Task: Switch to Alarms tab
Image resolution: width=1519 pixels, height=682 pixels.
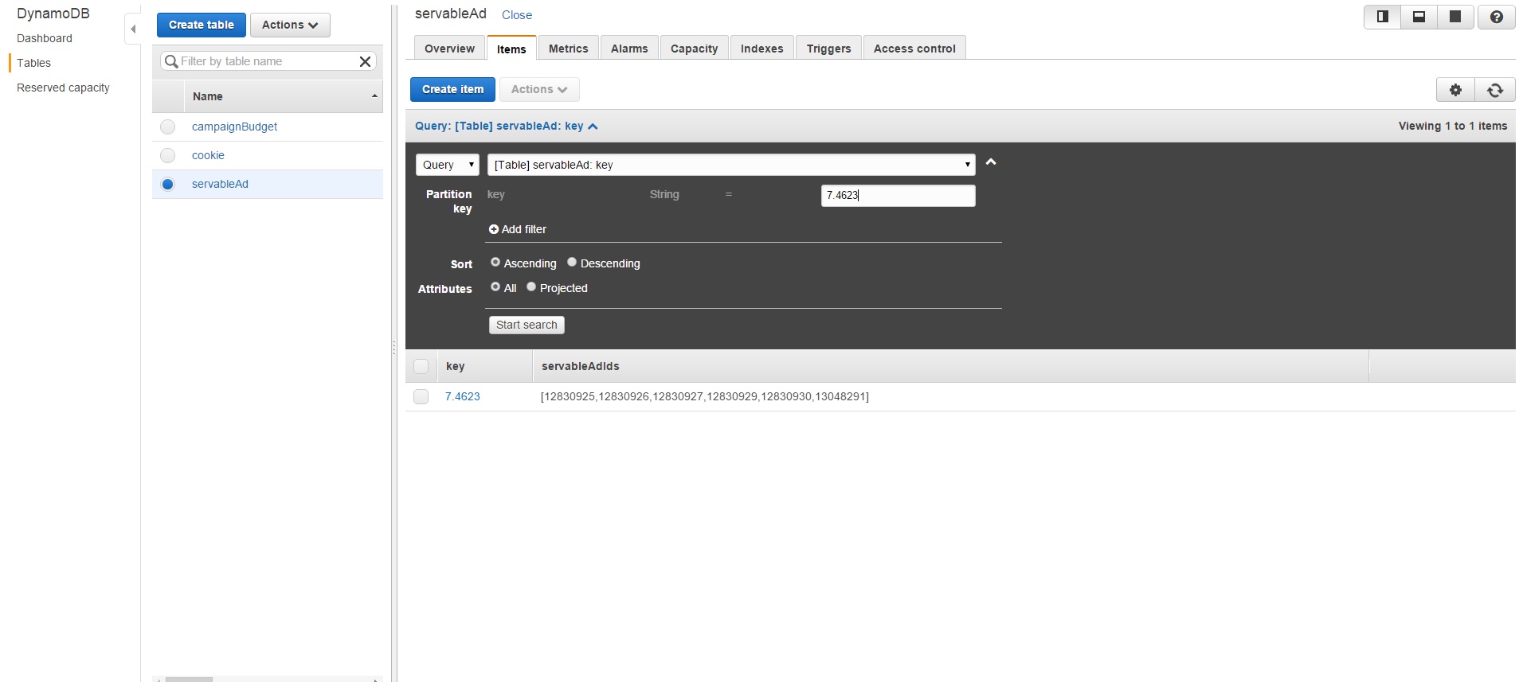Action: pos(629,49)
